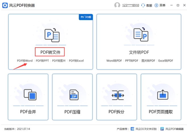
Task: Click the 风云OCR文字识别 eye icon
Action: point(132,129)
